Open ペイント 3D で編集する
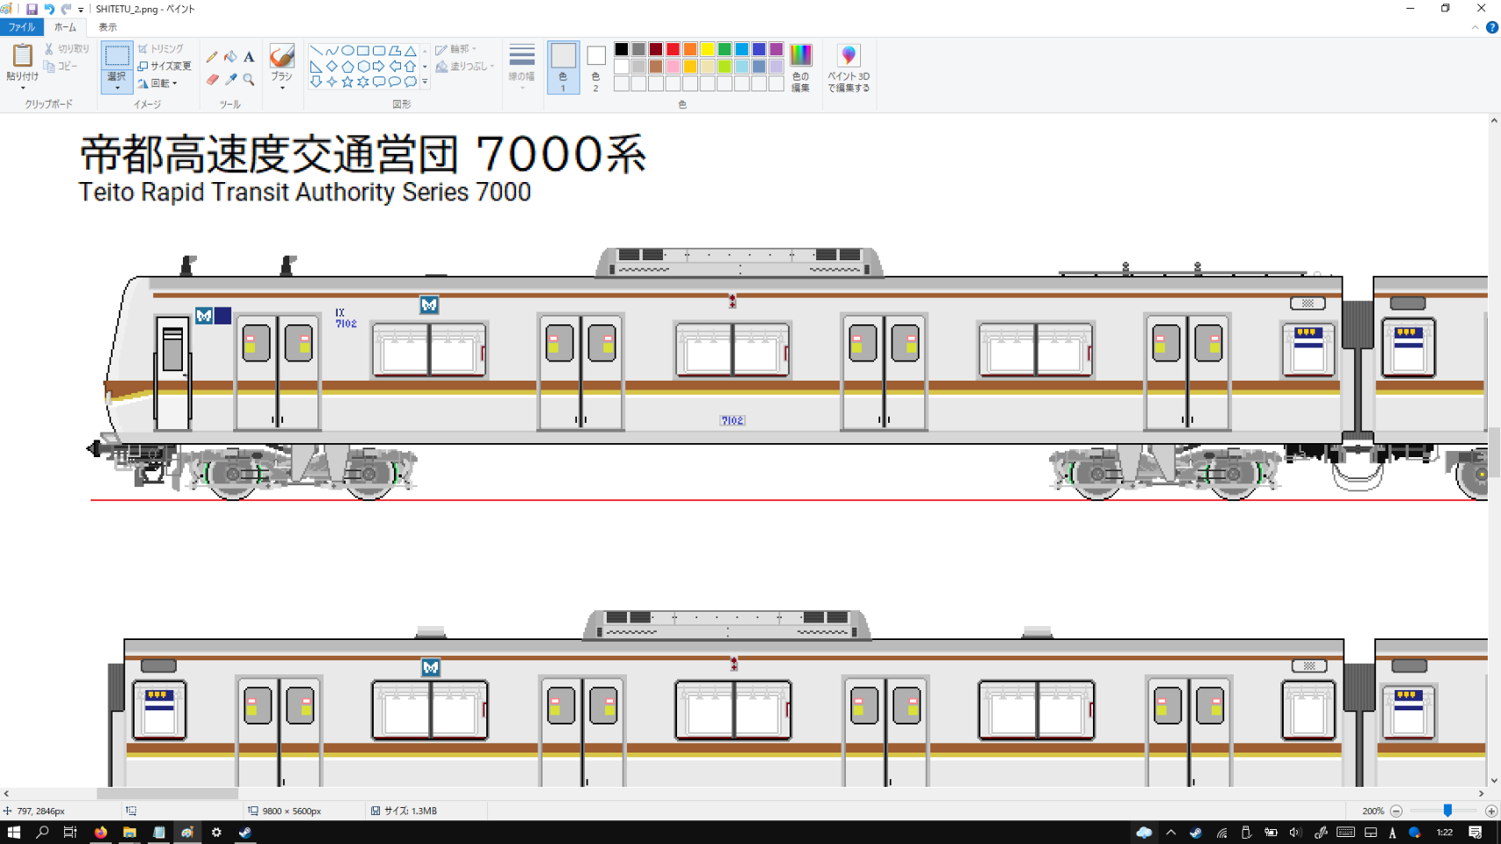This screenshot has height=844, width=1501. [849, 68]
